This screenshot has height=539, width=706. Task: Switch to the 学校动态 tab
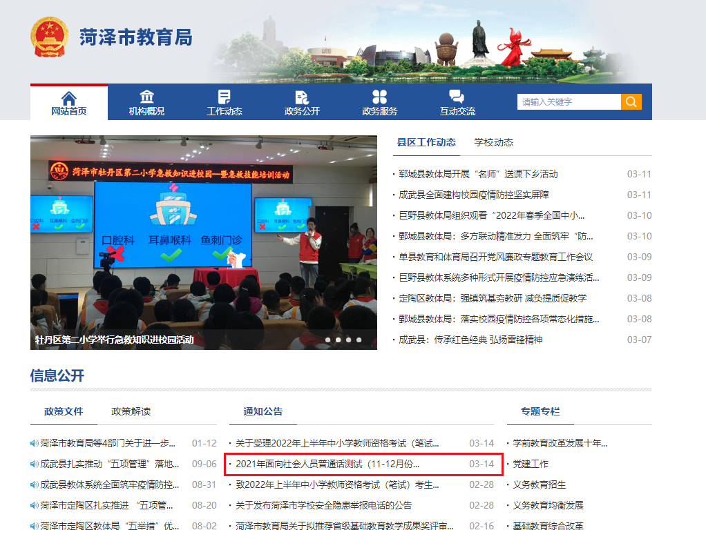493,142
